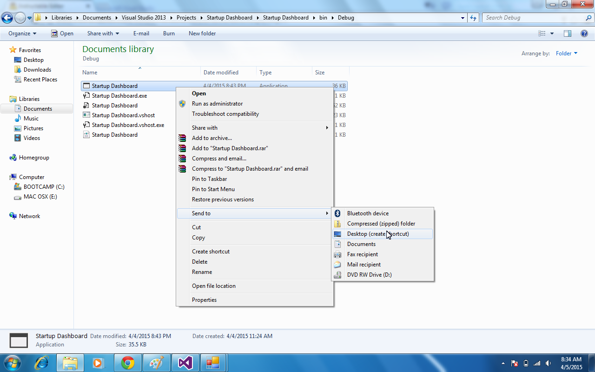The image size is (595, 372).
Task: Send to DVD RW Drive (D:)
Action: 383,275
